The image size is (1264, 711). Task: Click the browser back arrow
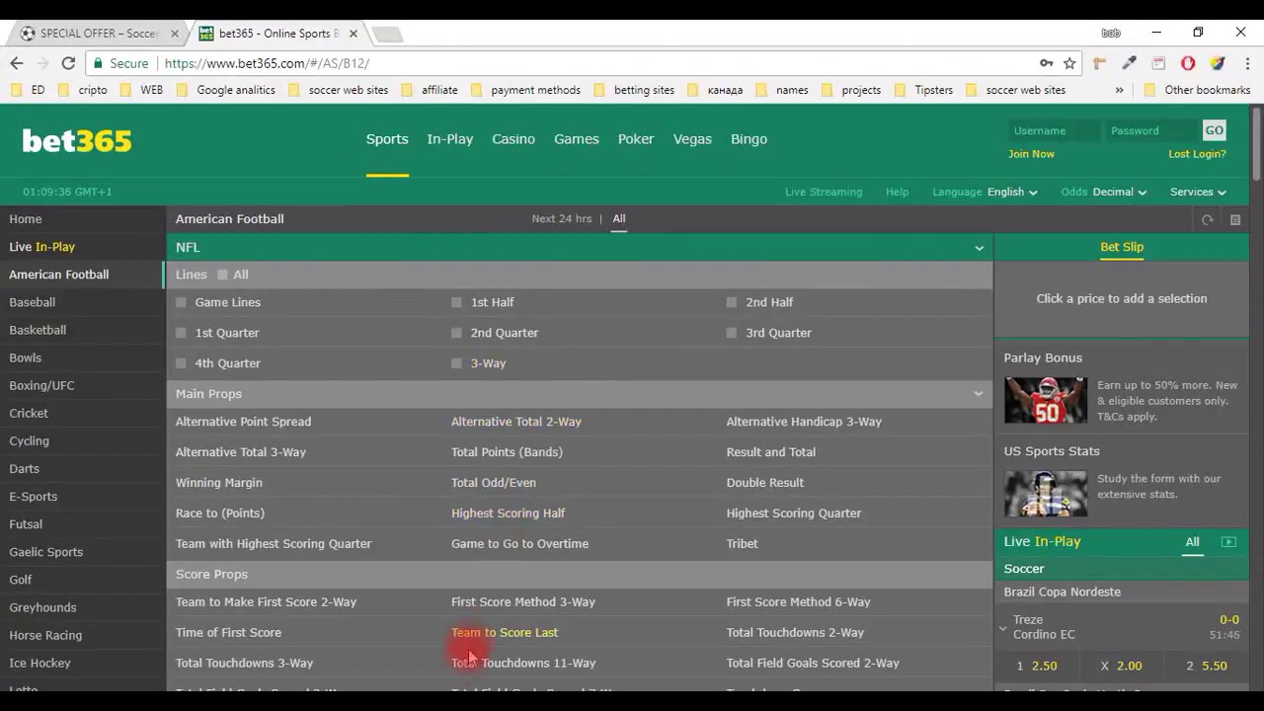[x=16, y=63]
